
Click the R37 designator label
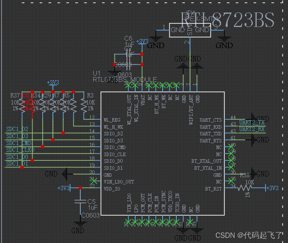(x=15, y=95)
